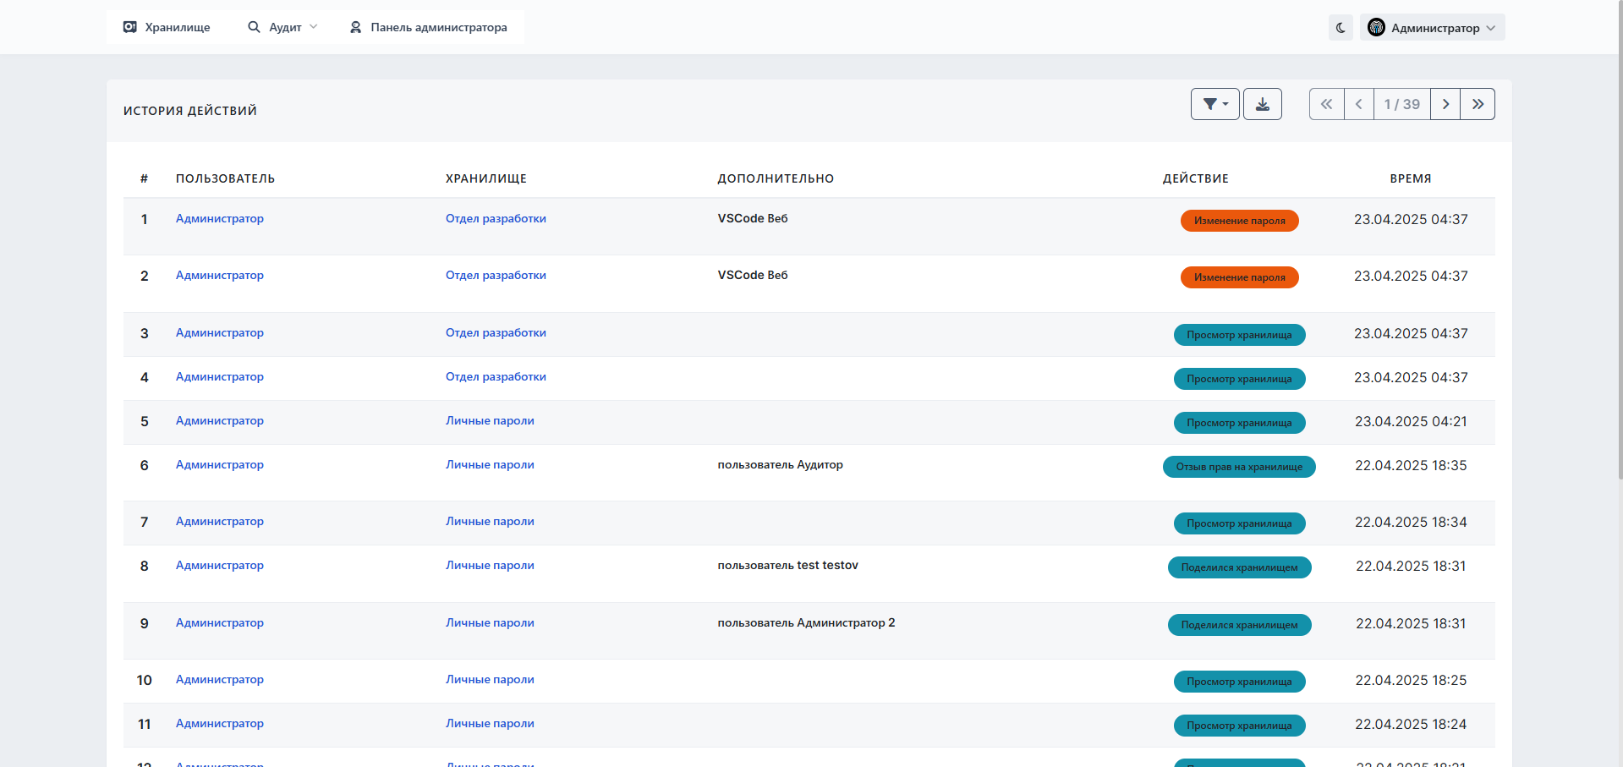Jump to the last page of history
Viewport: 1623px width, 767px height.
(x=1478, y=104)
